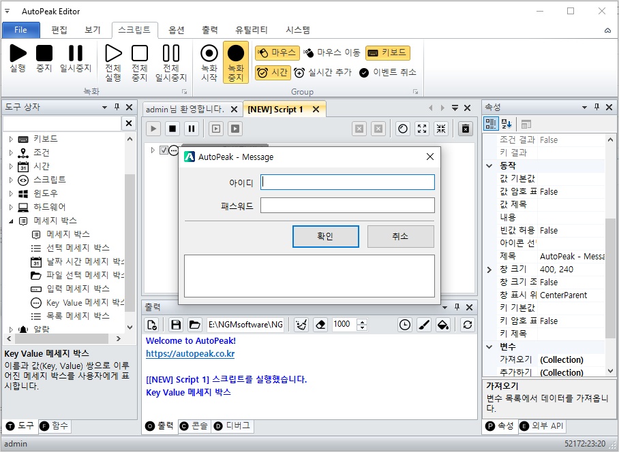Click the 취소 button in Message dialog
Screen dimensions: 619x452
pyautogui.click(x=401, y=236)
